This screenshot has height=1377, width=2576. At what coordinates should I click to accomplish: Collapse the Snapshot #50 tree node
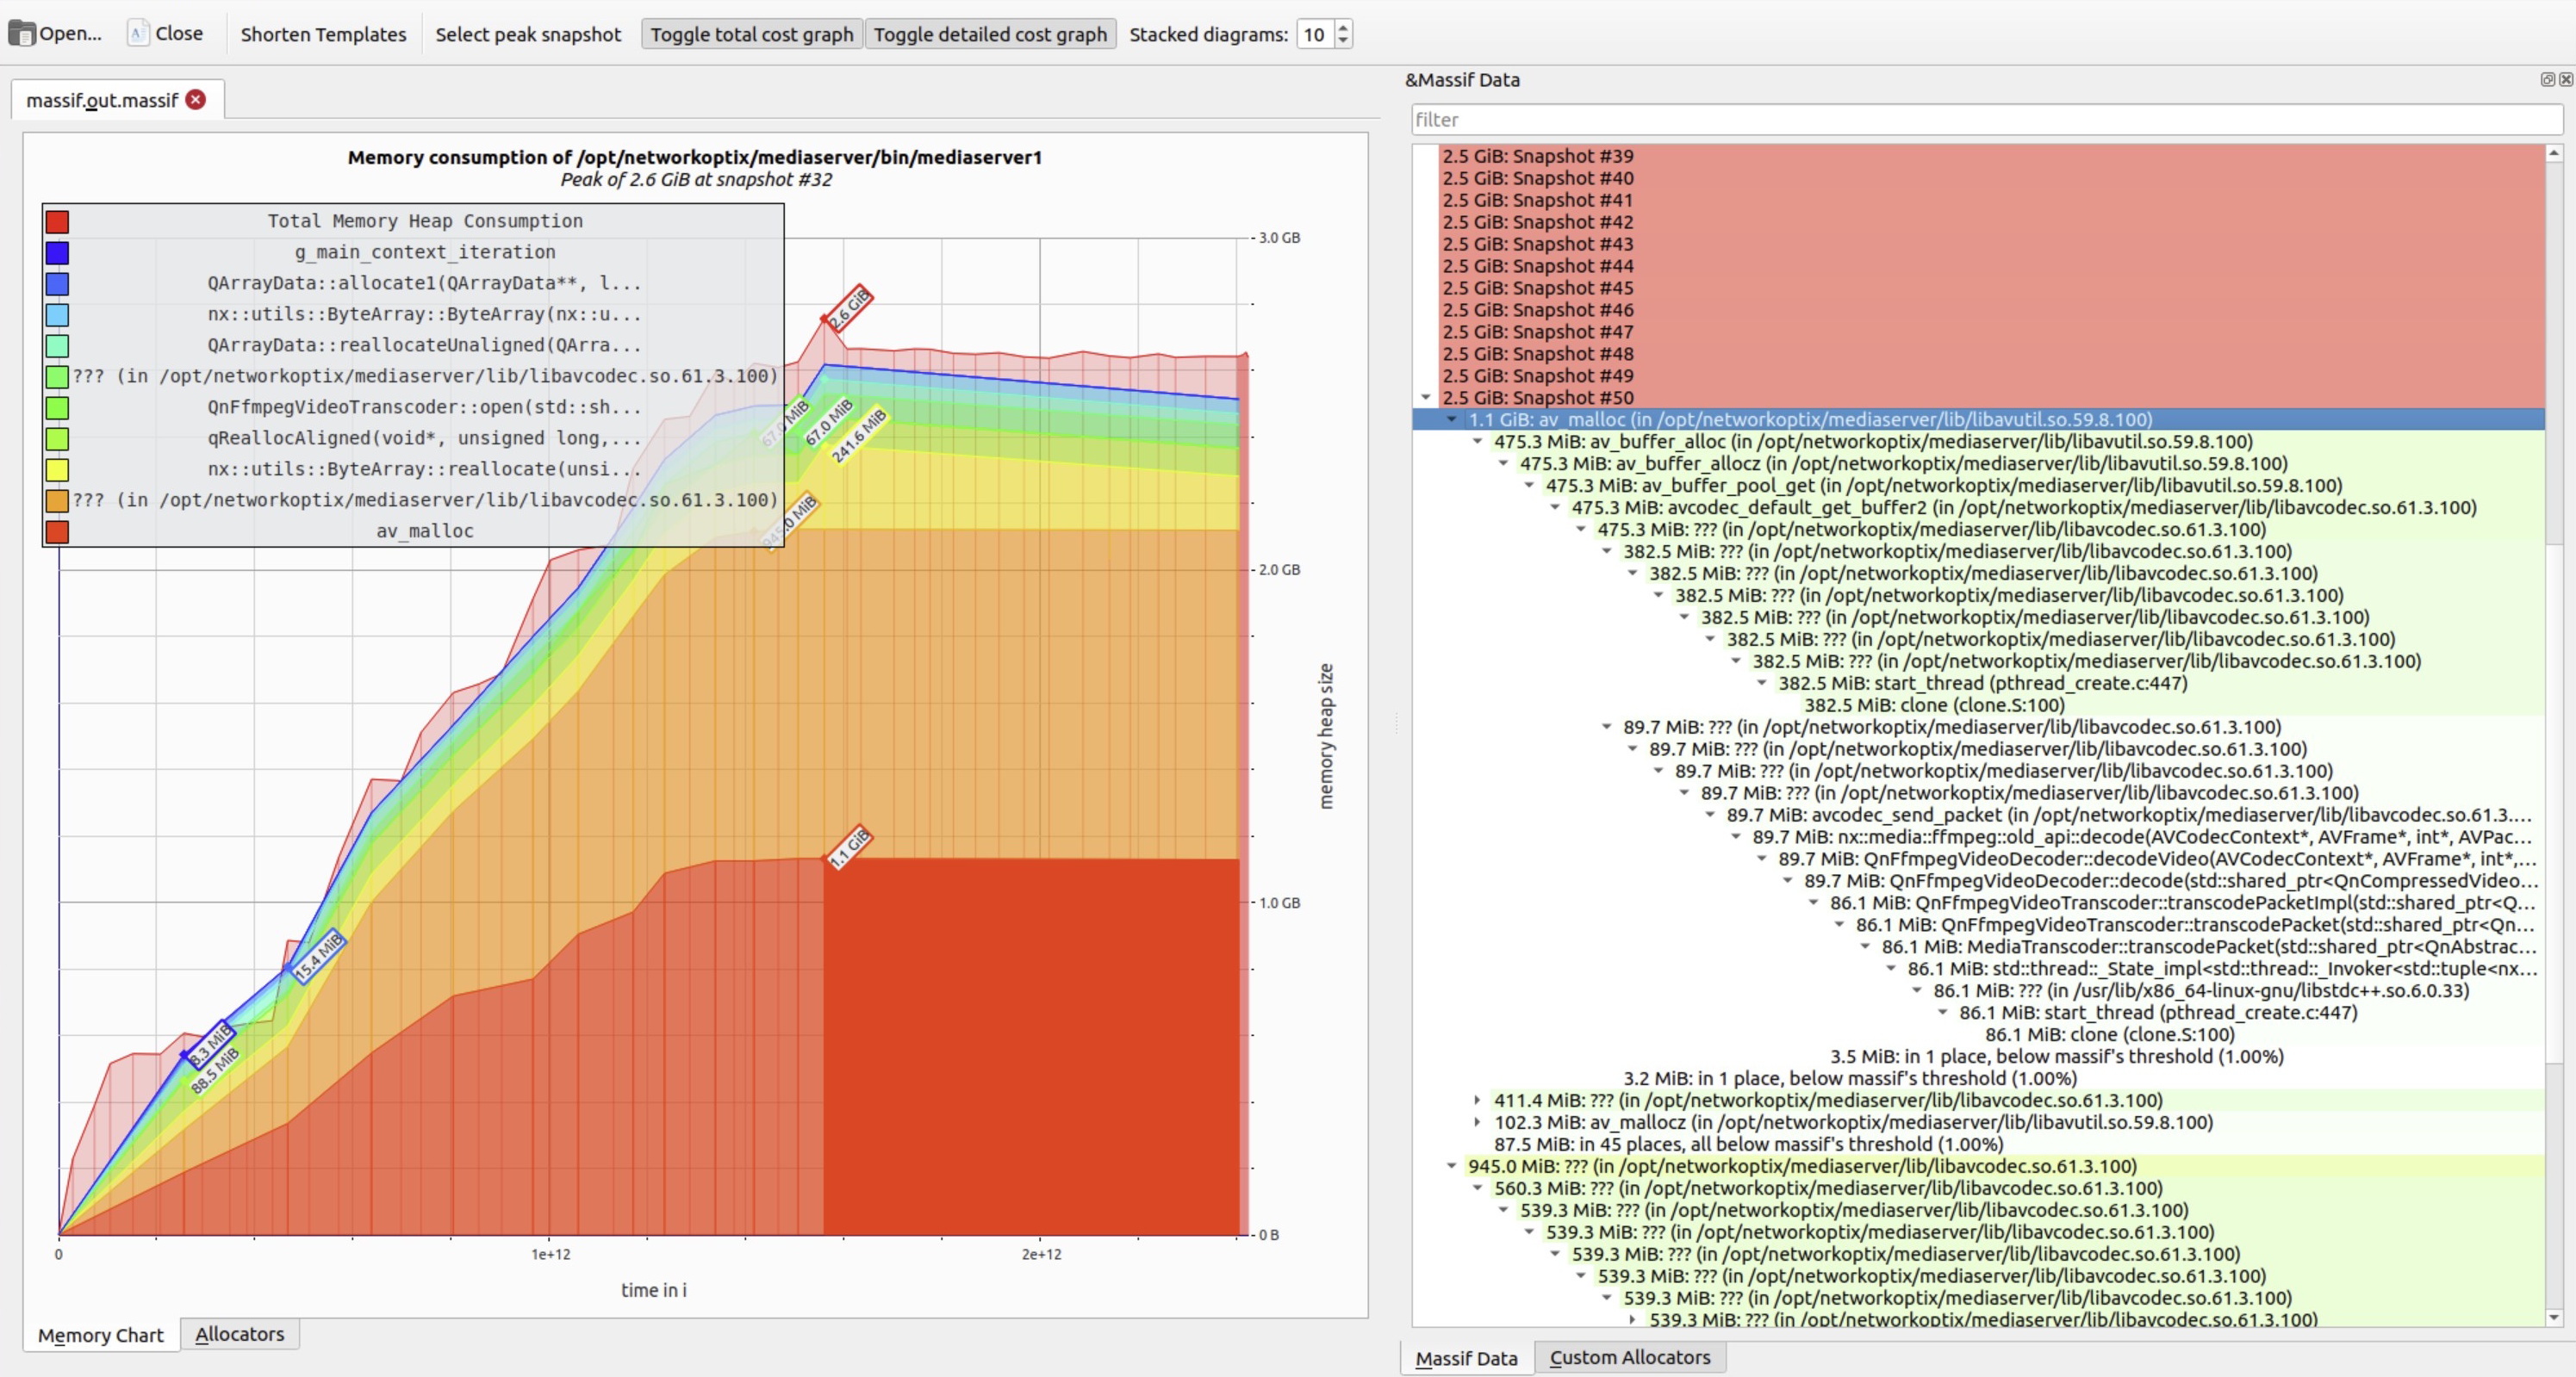1426,398
